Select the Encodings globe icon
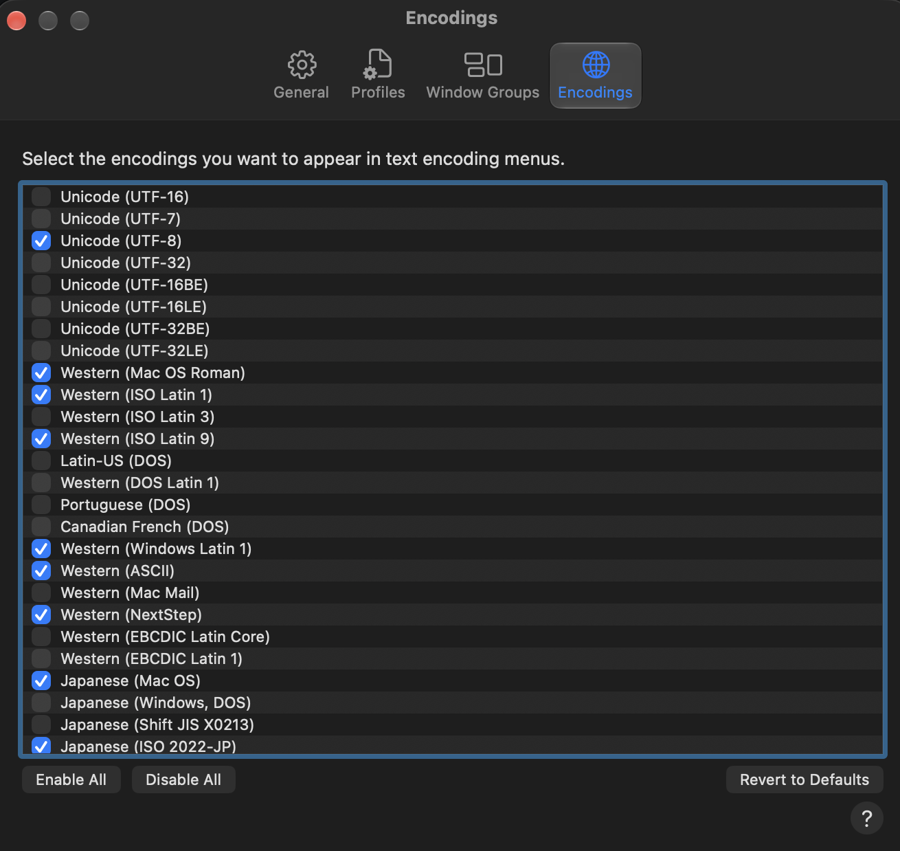This screenshot has width=900, height=851. point(596,65)
